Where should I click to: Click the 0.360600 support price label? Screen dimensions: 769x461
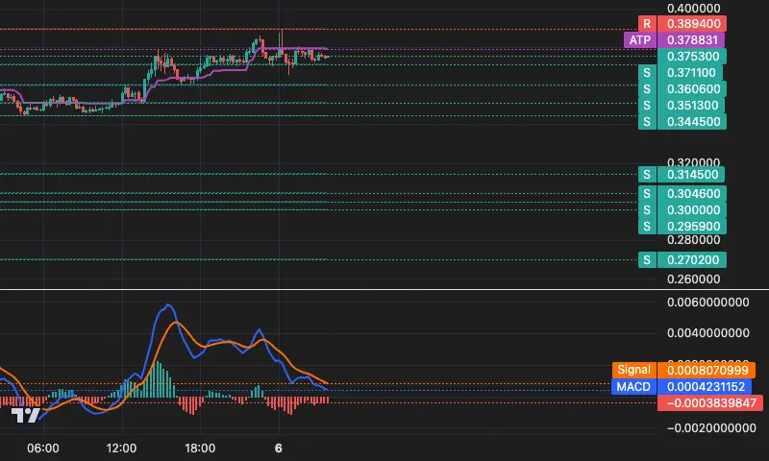[x=692, y=88]
